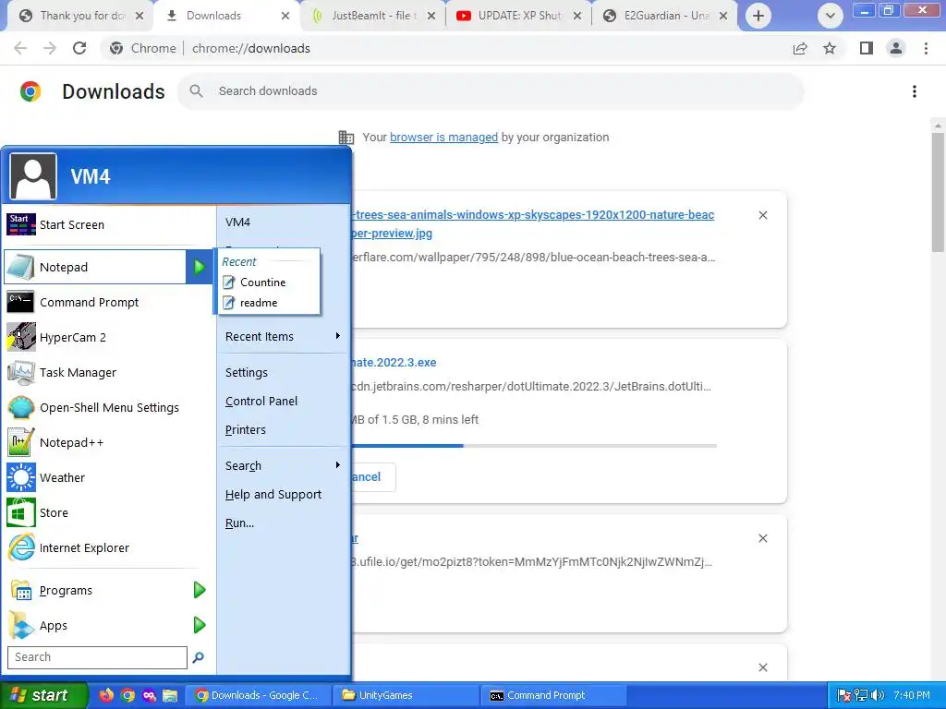The height and width of the screenshot is (709, 946).
Task: Expand the Recent Items submenu
Action: (x=283, y=336)
